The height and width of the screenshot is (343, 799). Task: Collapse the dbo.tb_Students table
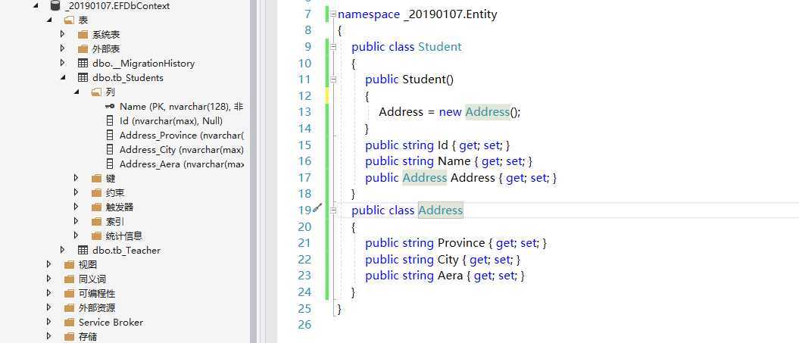(63, 78)
